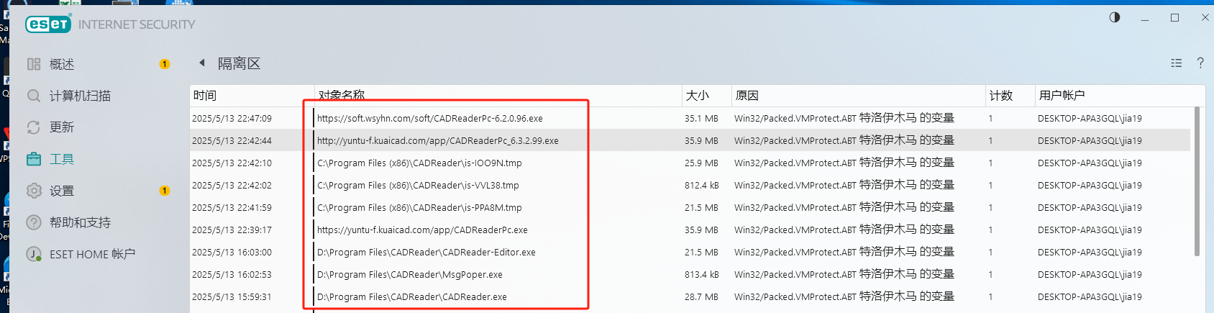Click timestamp 2025/5/13 22:42:44
The image size is (1214, 313).
point(232,140)
